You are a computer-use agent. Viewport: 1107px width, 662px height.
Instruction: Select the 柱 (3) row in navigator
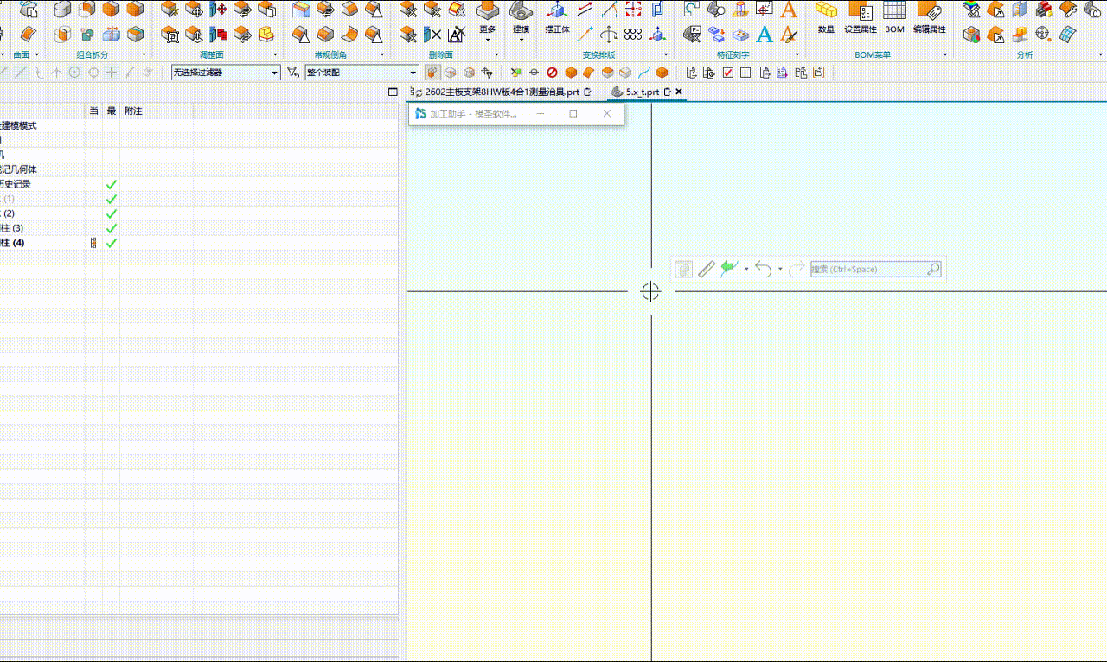coord(199,228)
